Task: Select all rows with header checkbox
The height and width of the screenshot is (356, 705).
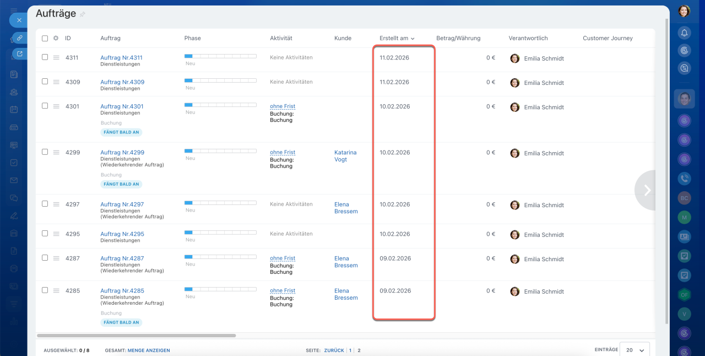Action: (x=45, y=38)
